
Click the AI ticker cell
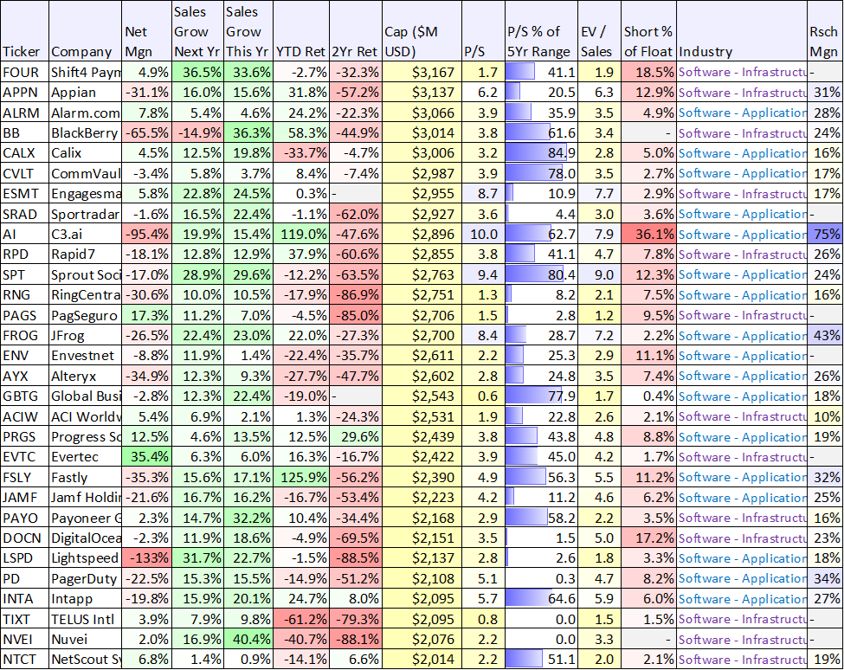click(x=24, y=234)
